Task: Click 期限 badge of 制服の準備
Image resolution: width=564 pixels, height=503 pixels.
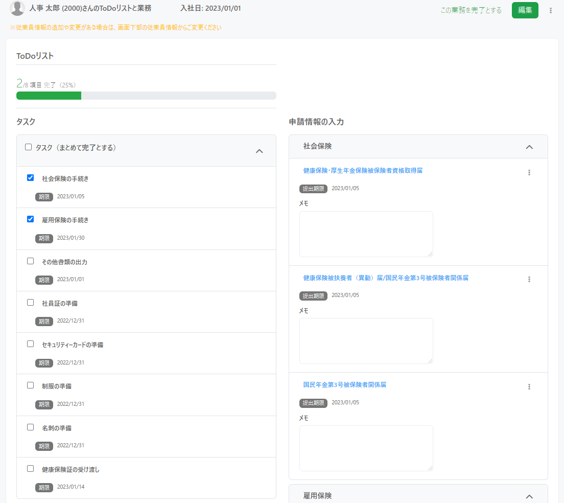Action: coord(44,404)
